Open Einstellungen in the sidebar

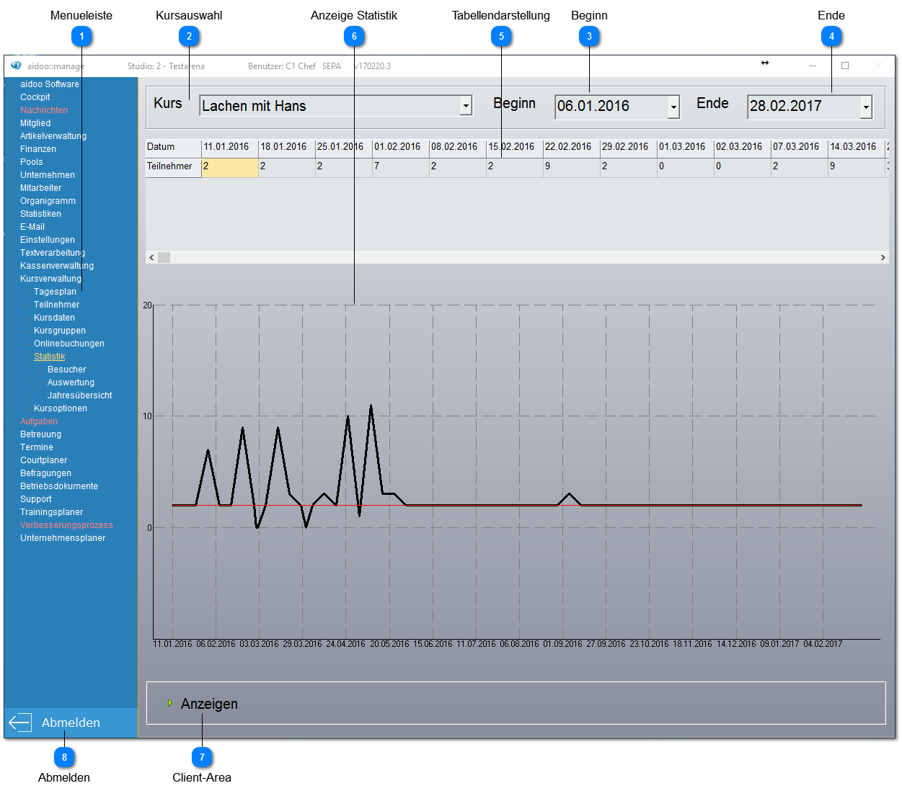point(48,240)
